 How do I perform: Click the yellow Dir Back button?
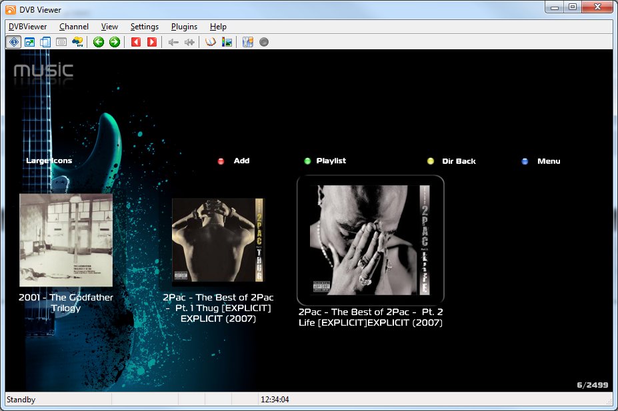451,161
